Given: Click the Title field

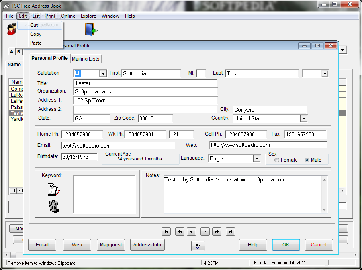Looking at the screenshot, I should tap(145, 83).
